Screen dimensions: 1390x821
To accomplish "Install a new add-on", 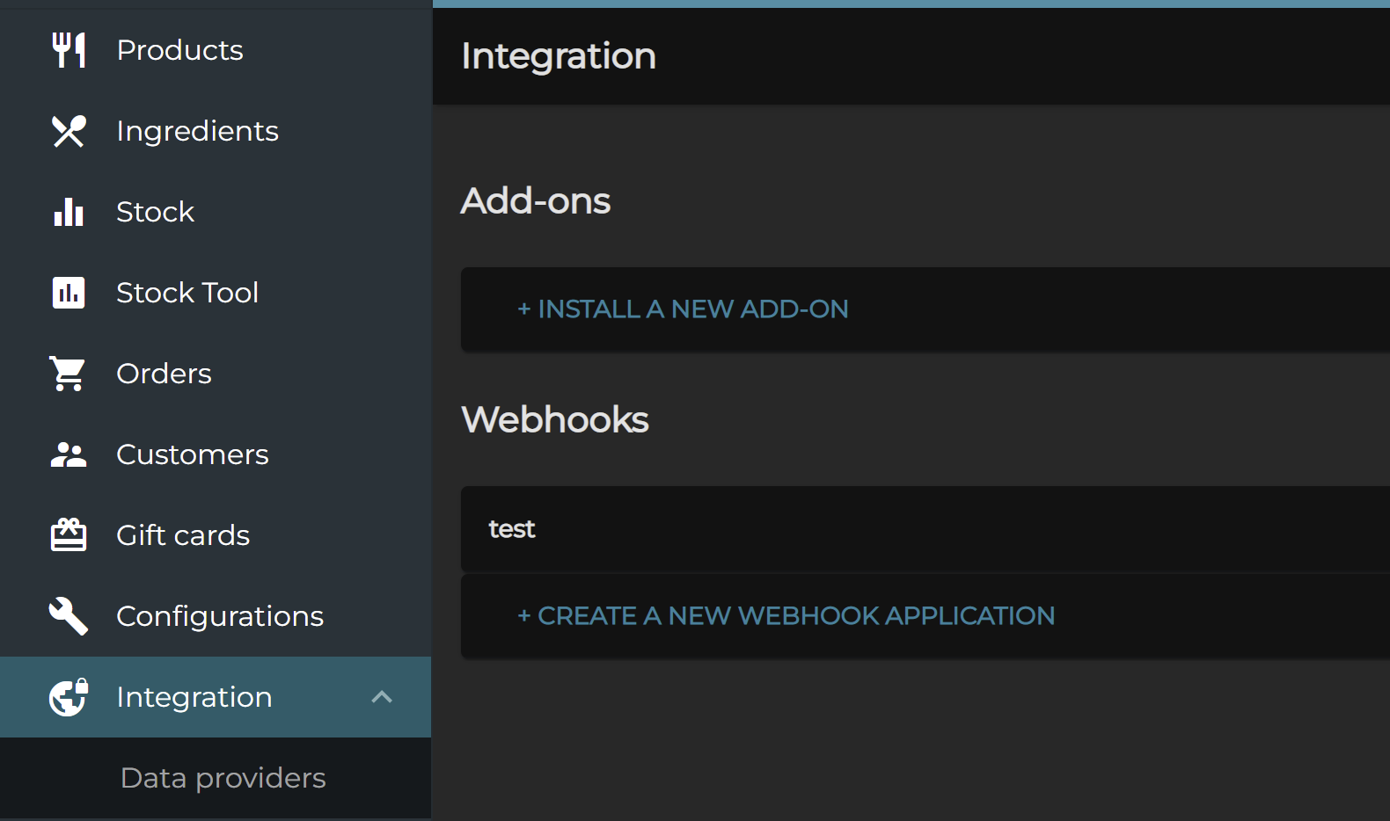I will pos(683,309).
